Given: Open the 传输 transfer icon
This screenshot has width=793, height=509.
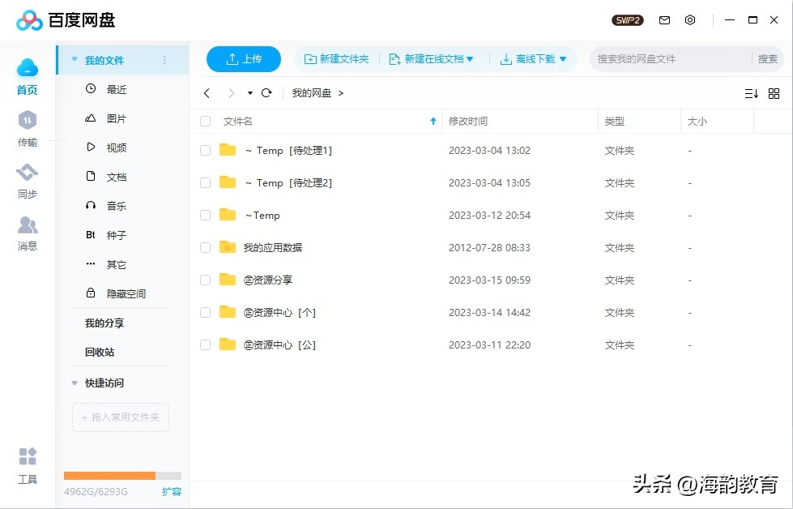Looking at the screenshot, I should click(x=28, y=121).
